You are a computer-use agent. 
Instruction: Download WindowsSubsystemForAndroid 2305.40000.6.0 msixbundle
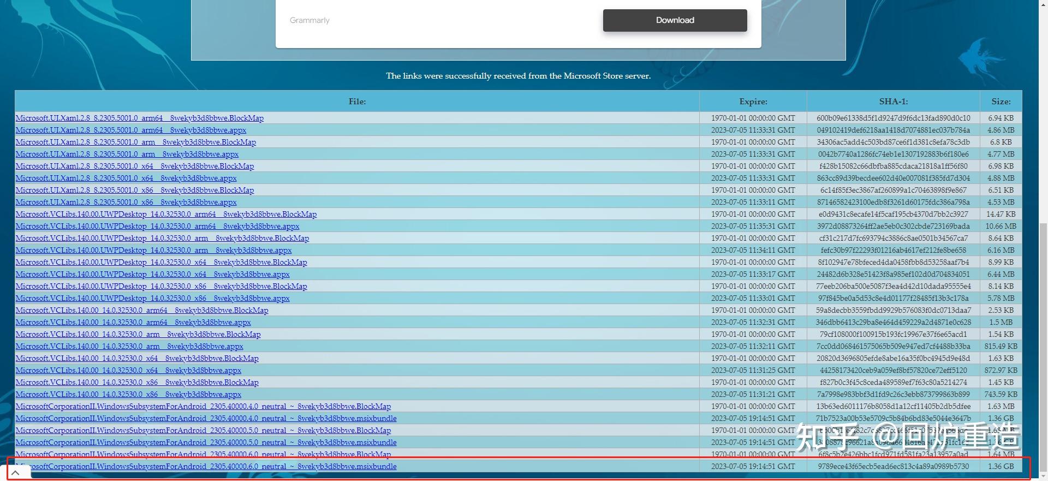pos(206,466)
